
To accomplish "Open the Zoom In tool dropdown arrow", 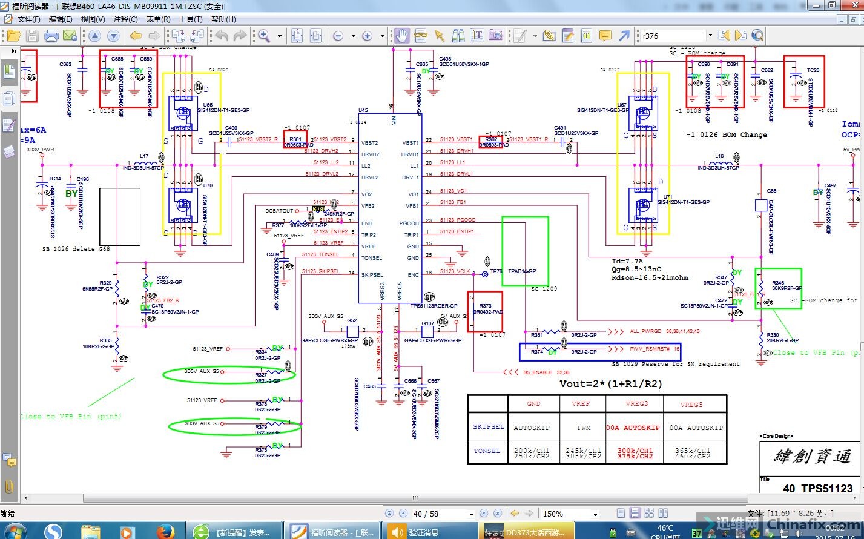I will pos(279,36).
